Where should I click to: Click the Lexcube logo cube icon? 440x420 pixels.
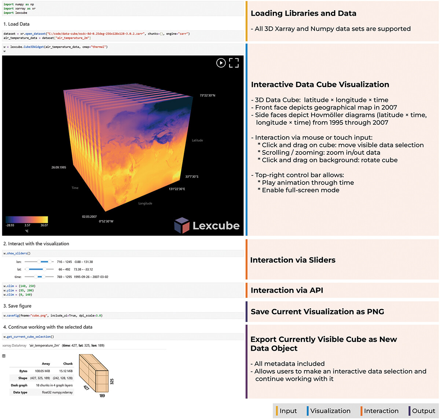tap(182, 225)
